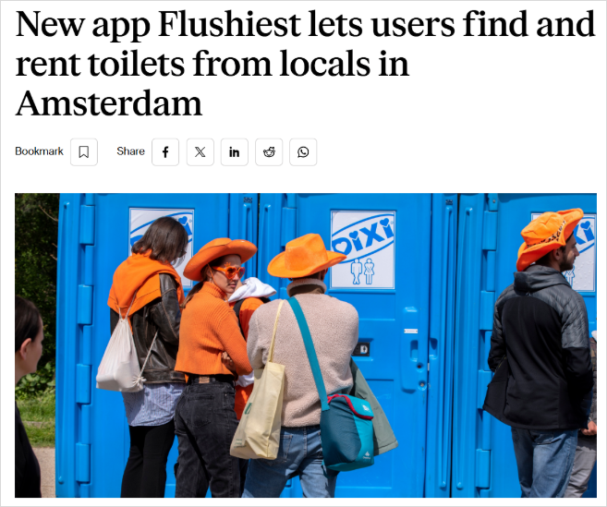Click the word Flushiest in the headline
The height and width of the screenshot is (507, 607).
pos(229,24)
